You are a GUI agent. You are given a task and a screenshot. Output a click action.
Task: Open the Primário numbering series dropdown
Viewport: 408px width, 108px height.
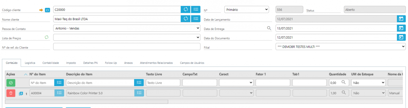point(246,10)
